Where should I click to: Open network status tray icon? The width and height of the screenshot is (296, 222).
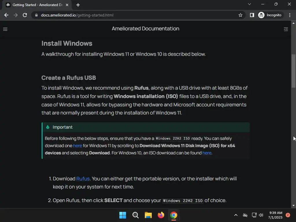coord(254,215)
